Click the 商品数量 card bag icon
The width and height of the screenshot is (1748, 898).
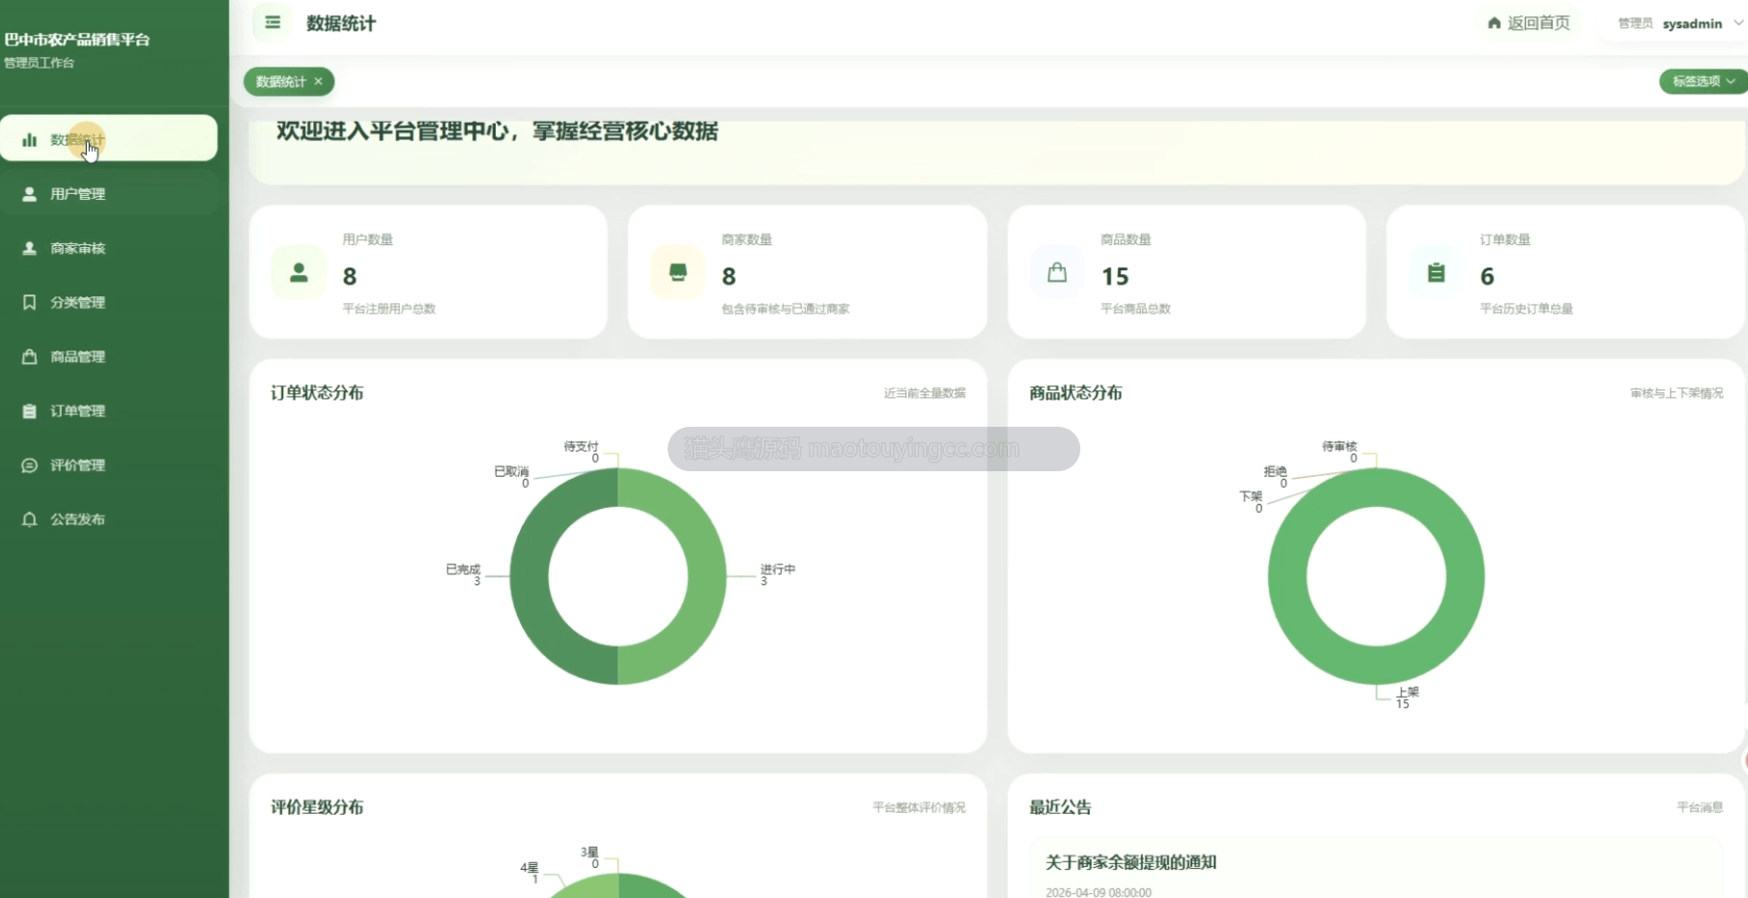point(1057,273)
